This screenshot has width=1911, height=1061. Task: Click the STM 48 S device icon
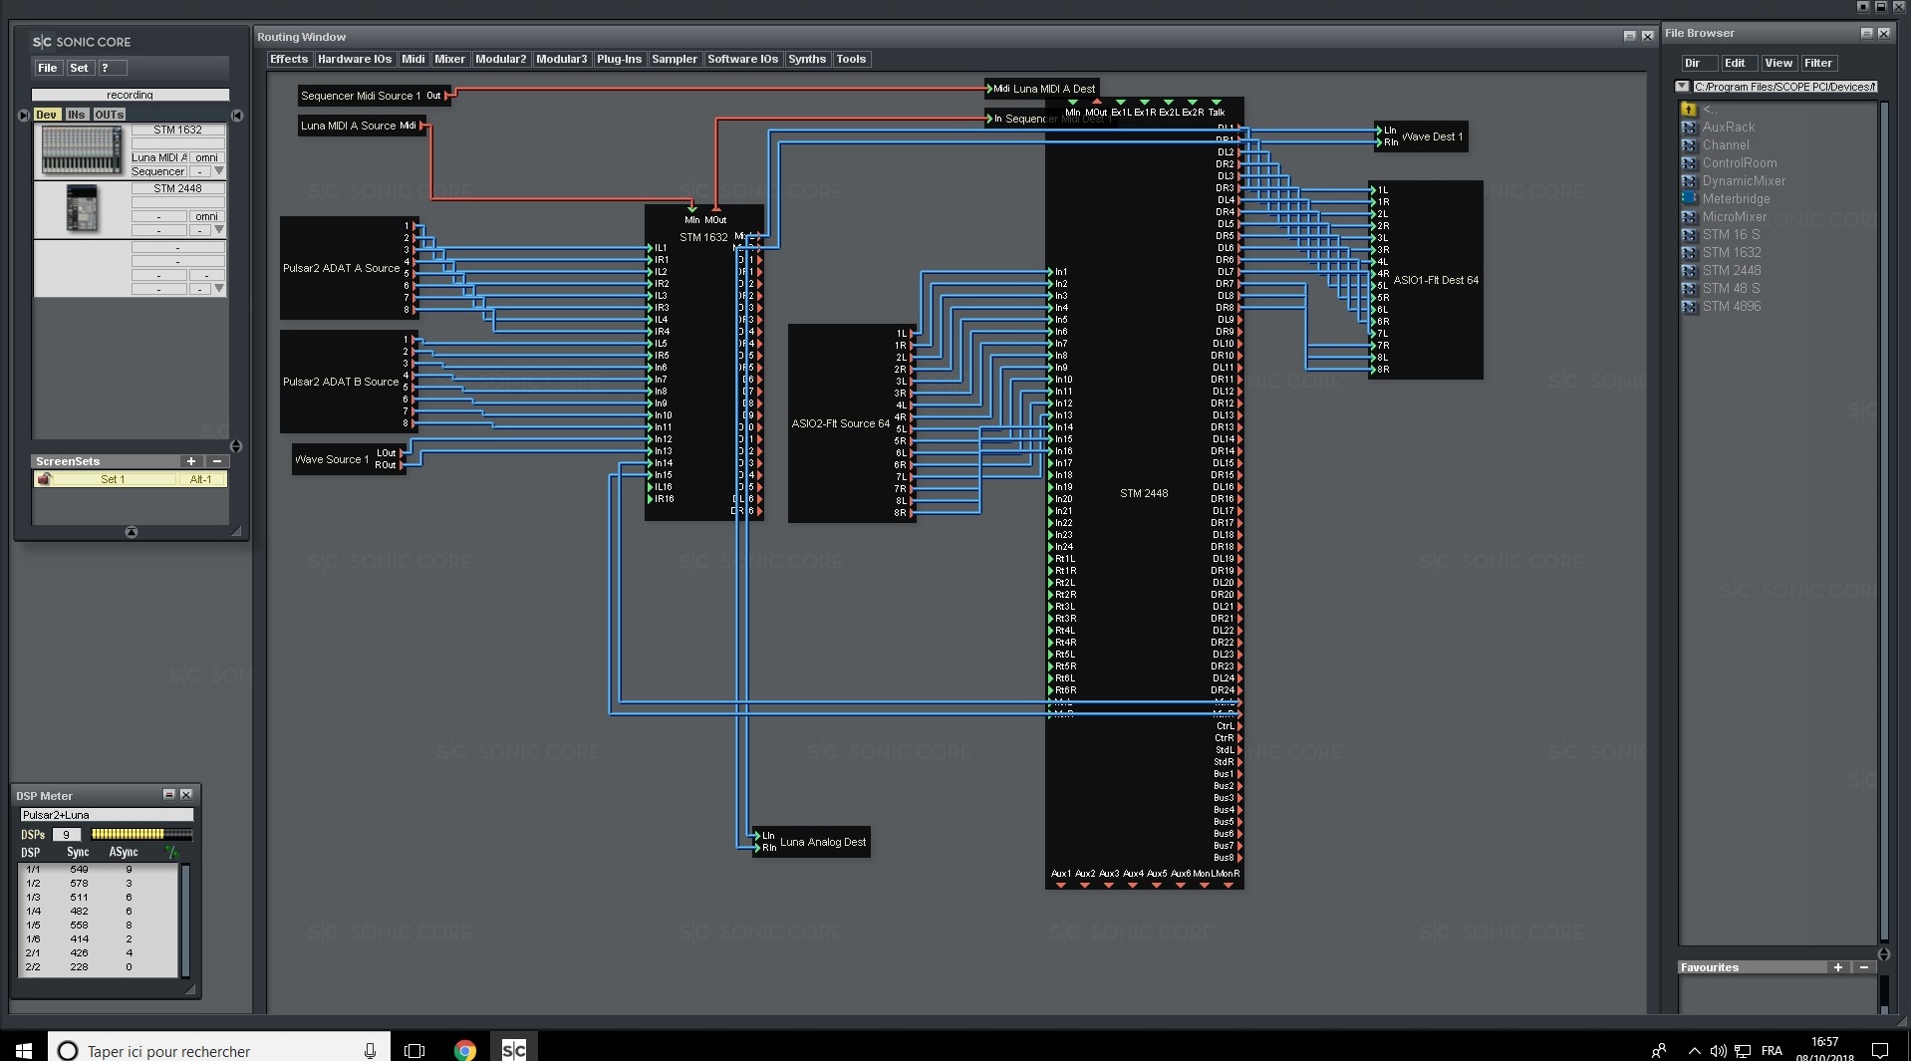(x=1689, y=289)
